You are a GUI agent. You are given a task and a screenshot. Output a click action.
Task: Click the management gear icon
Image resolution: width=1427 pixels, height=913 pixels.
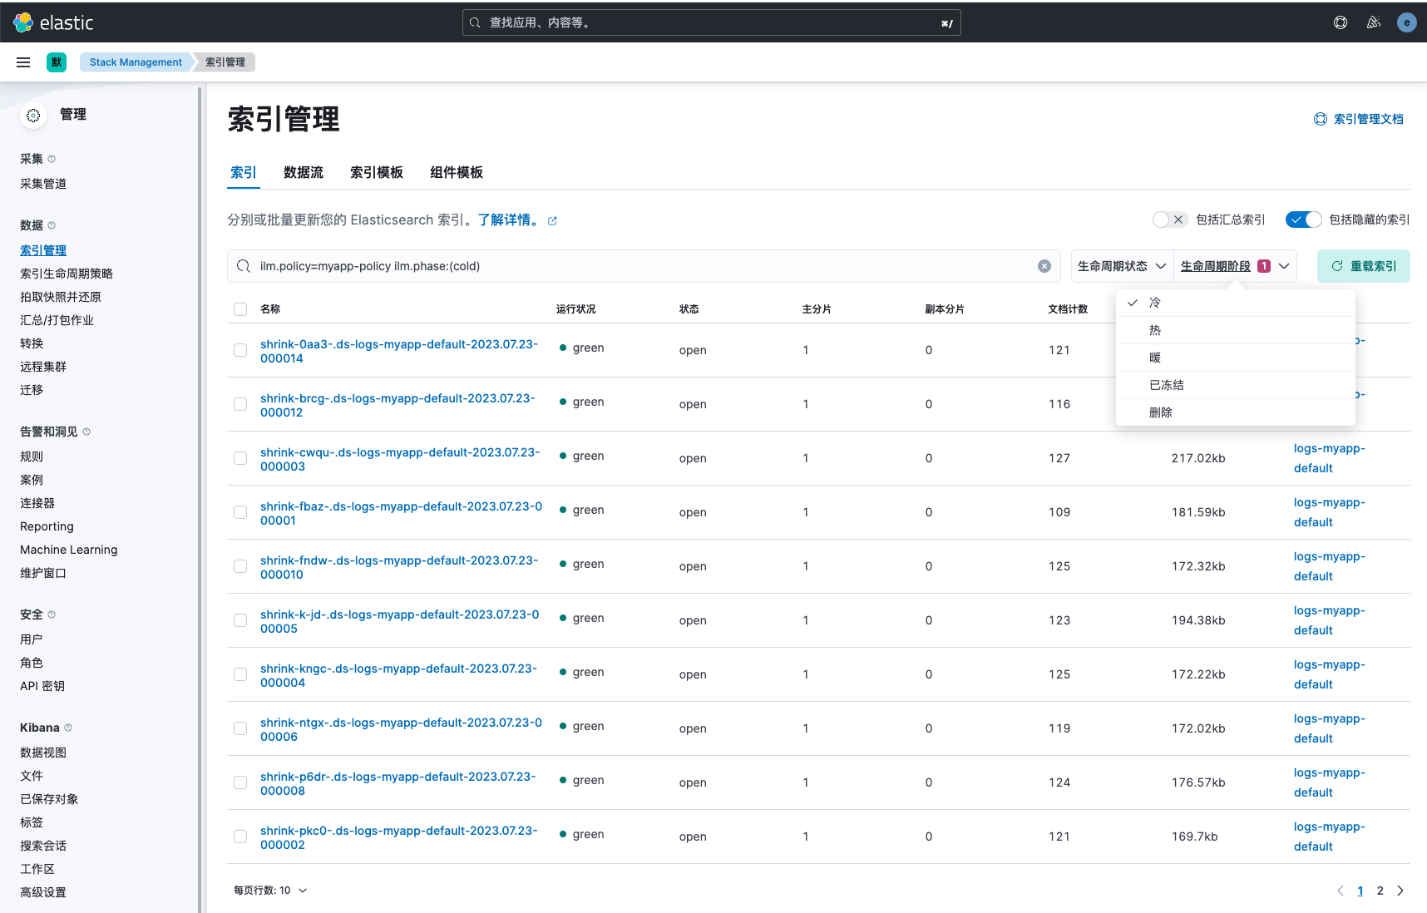coord(33,116)
